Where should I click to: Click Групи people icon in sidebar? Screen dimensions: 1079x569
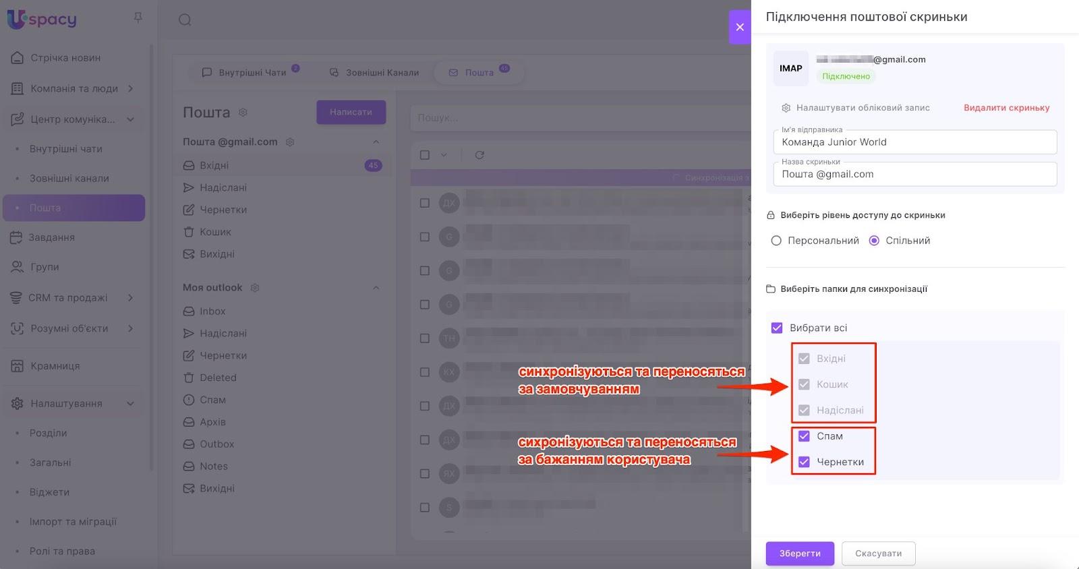(17, 267)
